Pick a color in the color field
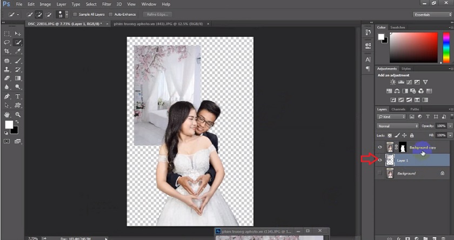Image resolution: width=454 pixels, height=240 pixels. point(413,48)
